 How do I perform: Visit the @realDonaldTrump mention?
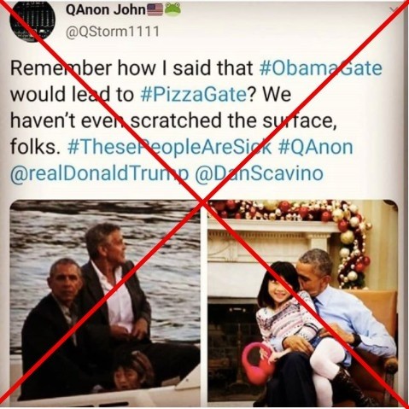pyautogui.click(x=99, y=173)
